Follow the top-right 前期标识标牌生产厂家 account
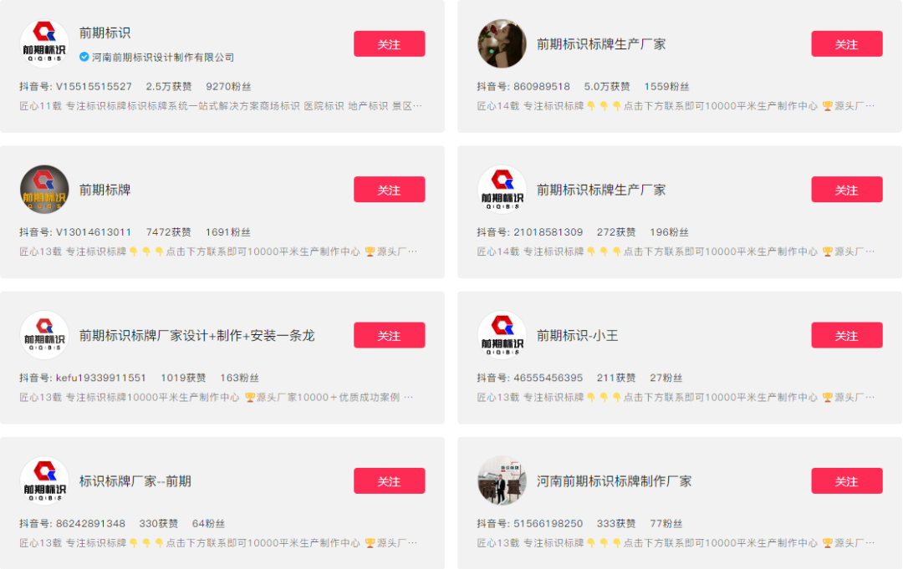 click(847, 43)
